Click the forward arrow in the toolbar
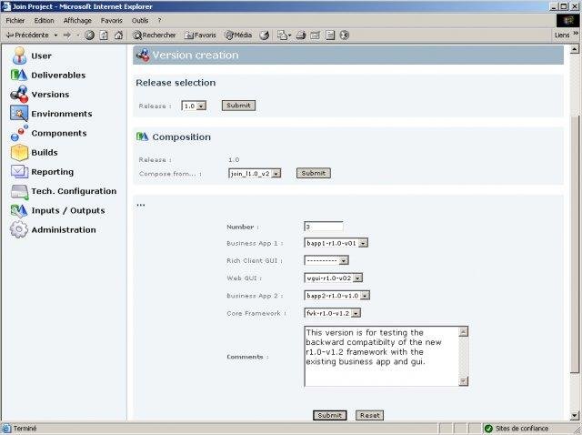 67,35
